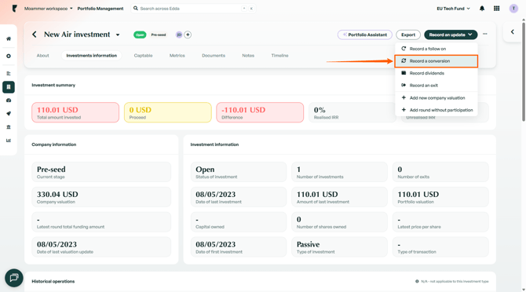The width and height of the screenshot is (526, 292).
Task: Expand the Moammer workspace dropdown
Action: point(49,9)
